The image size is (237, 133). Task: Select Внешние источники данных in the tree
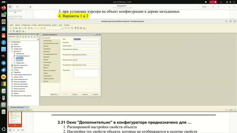point(22,96)
